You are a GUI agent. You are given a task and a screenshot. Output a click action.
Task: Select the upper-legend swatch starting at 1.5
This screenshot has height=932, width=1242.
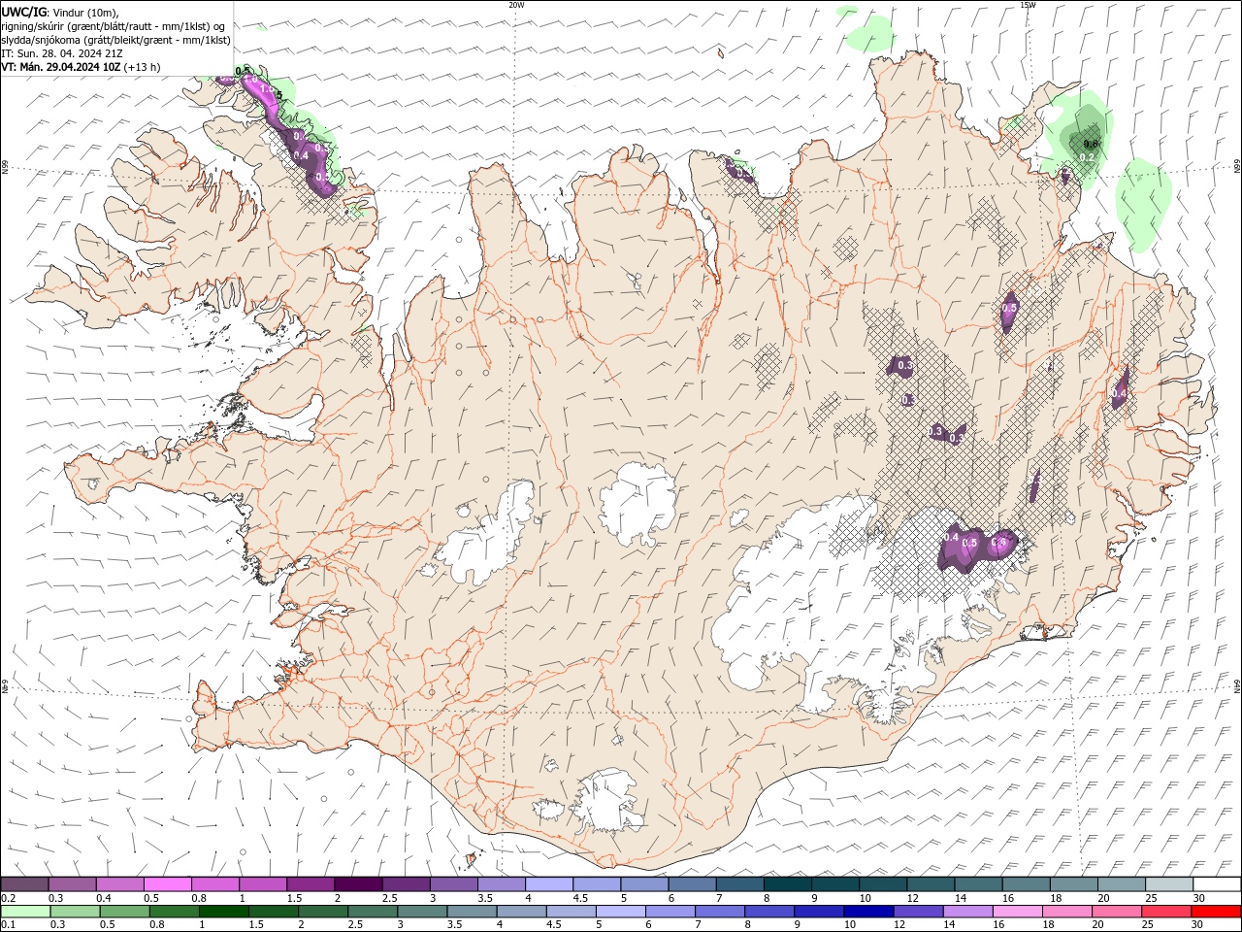(x=310, y=884)
